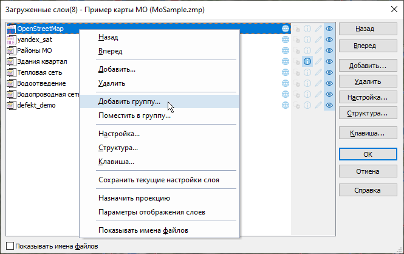Toggle visibility of Тепловая сеть layer
Viewport: 404px width, 254px height.
329,72
